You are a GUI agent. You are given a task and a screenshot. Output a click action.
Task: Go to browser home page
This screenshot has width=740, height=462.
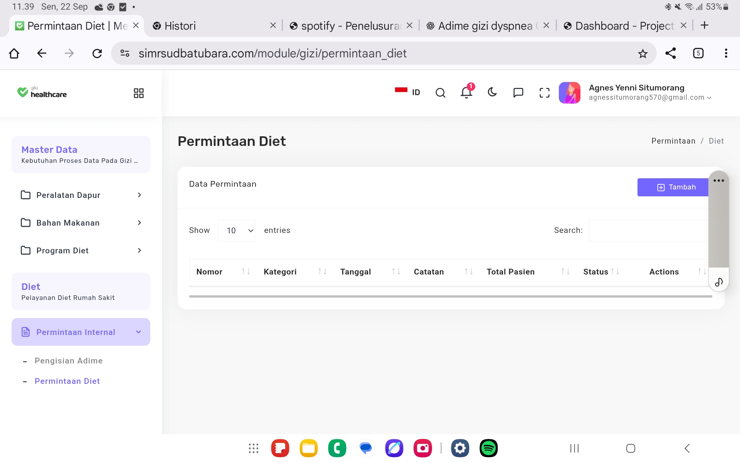pos(14,53)
